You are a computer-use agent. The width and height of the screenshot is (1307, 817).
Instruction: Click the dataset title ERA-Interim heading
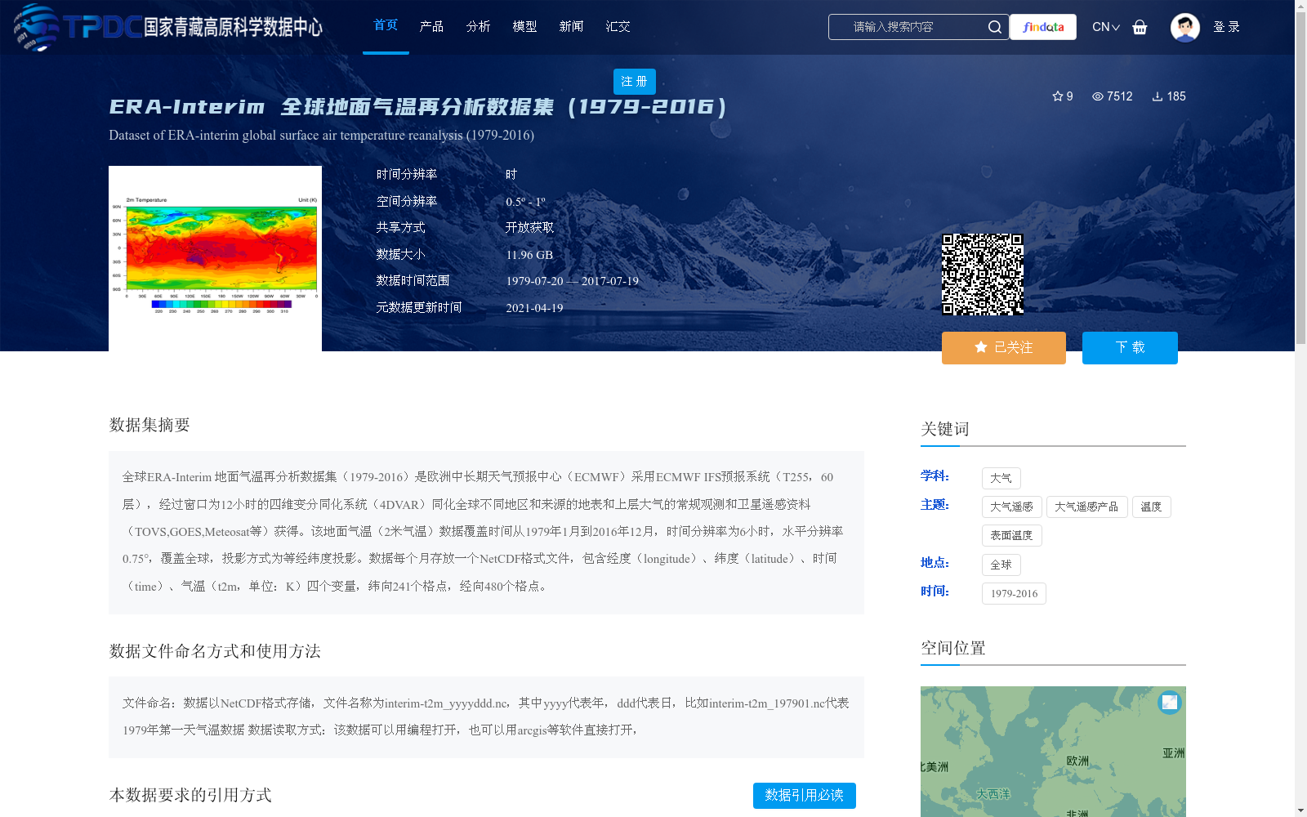(418, 107)
